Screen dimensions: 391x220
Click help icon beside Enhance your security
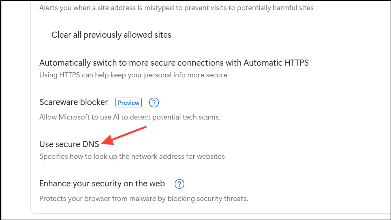[x=179, y=184]
